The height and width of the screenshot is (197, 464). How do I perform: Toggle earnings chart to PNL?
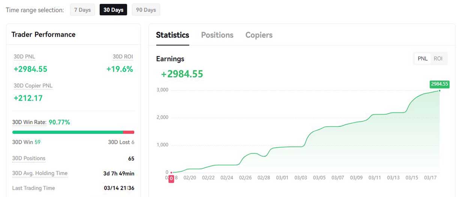coord(423,58)
